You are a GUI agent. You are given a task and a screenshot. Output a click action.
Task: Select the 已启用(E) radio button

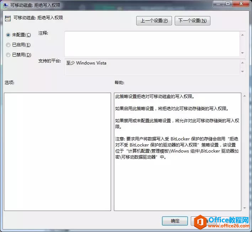[8, 45]
